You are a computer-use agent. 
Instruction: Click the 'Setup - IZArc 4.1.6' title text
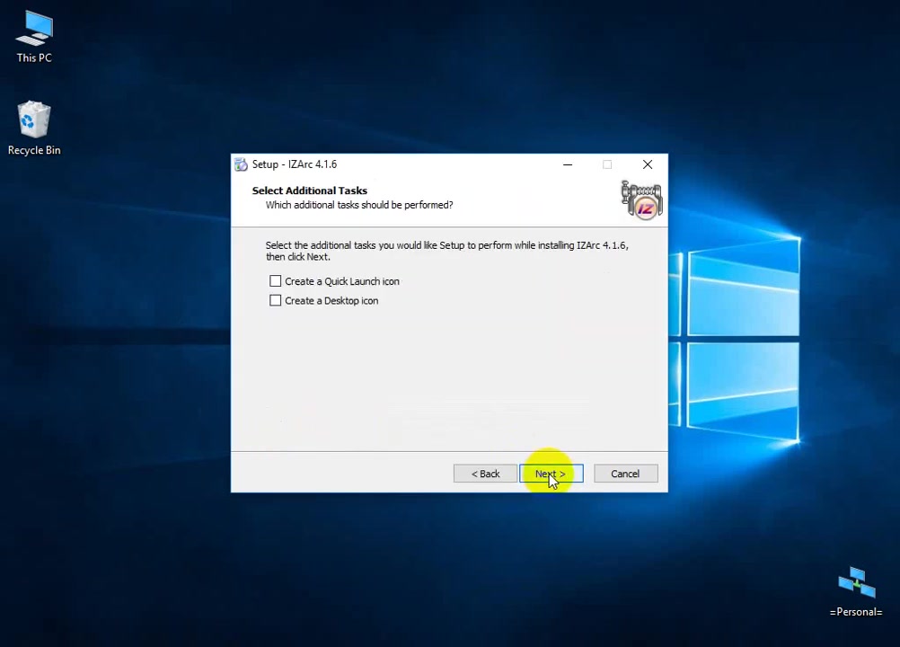tap(295, 164)
